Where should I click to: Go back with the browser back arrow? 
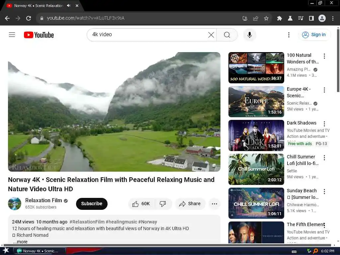(x=7, y=18)
